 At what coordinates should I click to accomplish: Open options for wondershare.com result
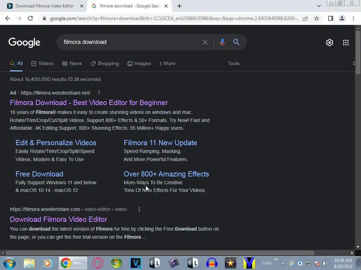pyautogui.click(x=139, y=209)
